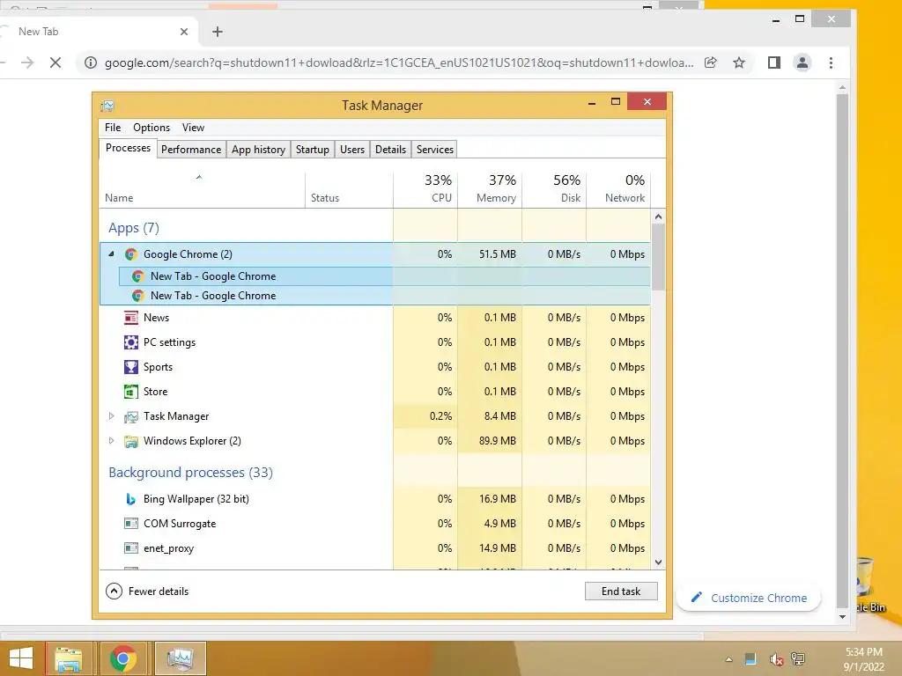This screenshot has height=676, width=902.
Task: Click the News app icon
Action: coord(131,317)
